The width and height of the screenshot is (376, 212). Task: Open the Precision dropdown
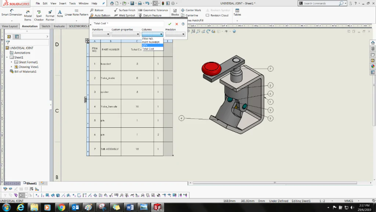coord(175,34)
